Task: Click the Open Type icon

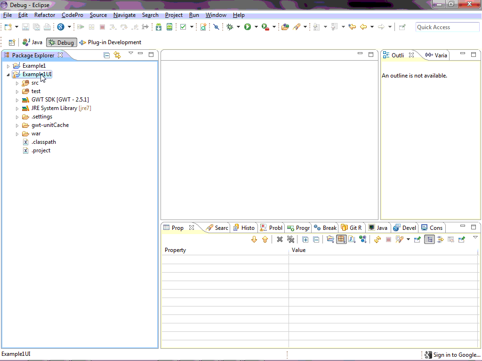Action: [285, 27]
